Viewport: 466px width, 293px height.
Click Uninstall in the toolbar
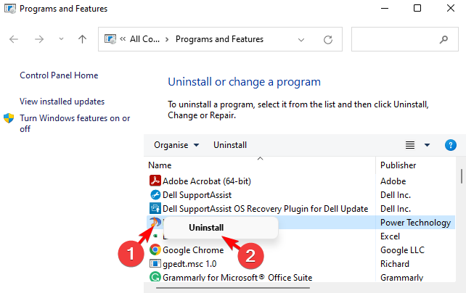point(230,145)
